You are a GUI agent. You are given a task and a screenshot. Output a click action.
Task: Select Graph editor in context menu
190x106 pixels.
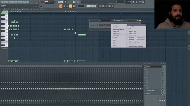tap(119, 27)
